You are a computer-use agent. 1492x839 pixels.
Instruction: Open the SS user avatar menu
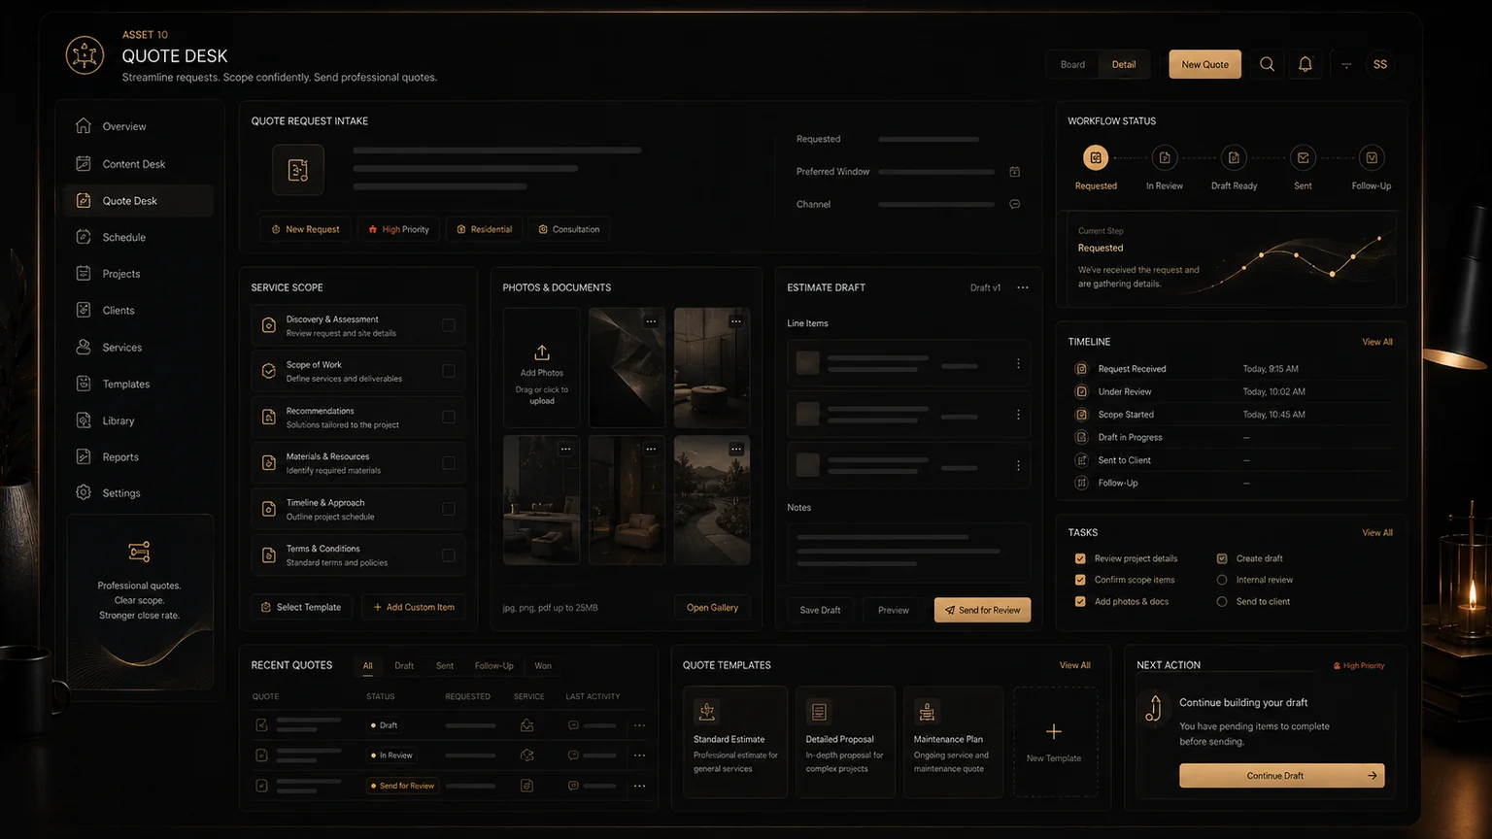pos(1380,64)
